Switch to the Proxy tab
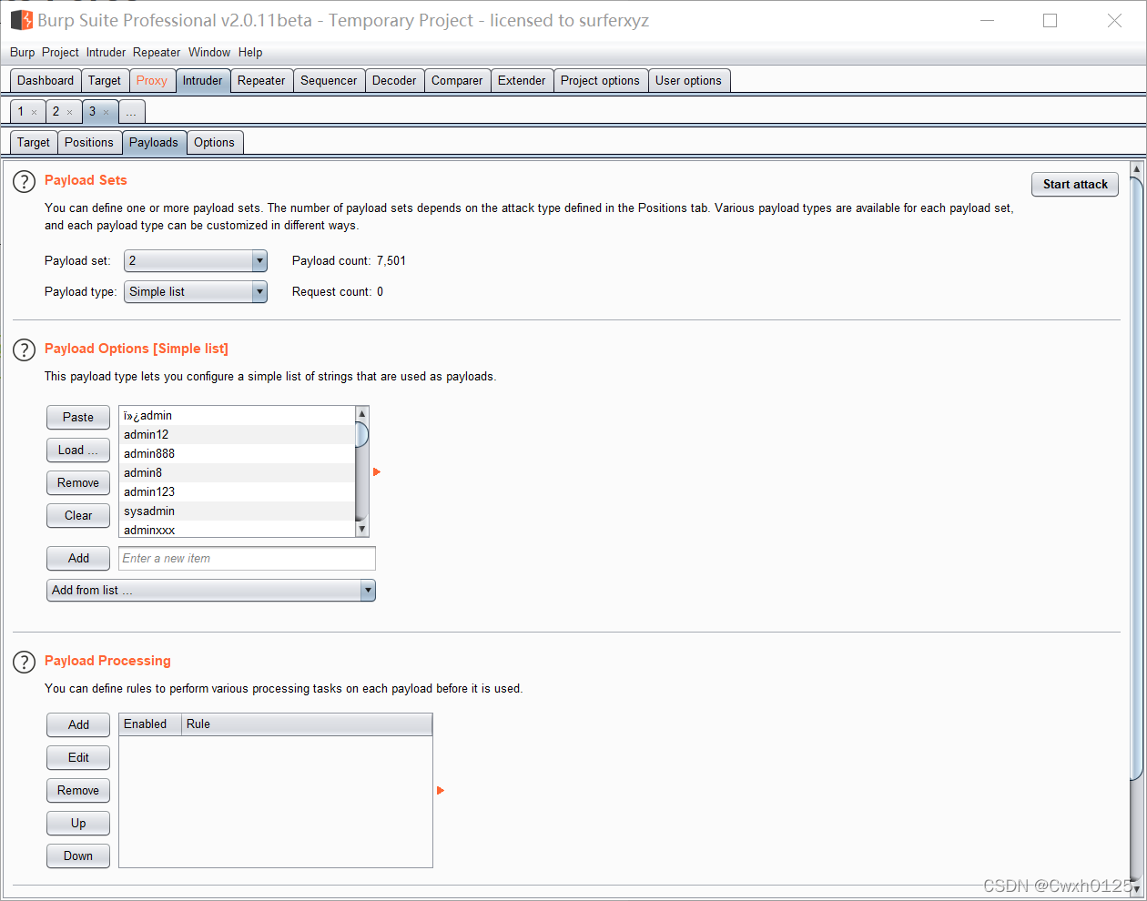 (x=152, y=81)
